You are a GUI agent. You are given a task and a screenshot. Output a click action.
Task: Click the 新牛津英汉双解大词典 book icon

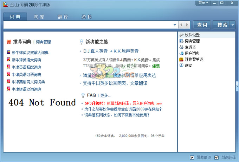point(8,52)
